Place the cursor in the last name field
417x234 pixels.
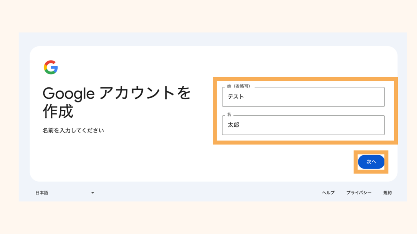tap(303, 97)
